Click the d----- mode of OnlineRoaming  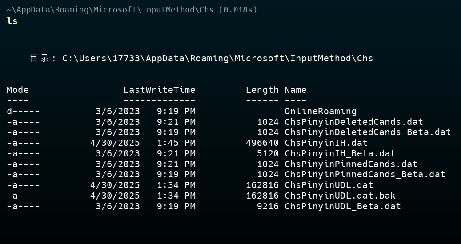point(23,112)
